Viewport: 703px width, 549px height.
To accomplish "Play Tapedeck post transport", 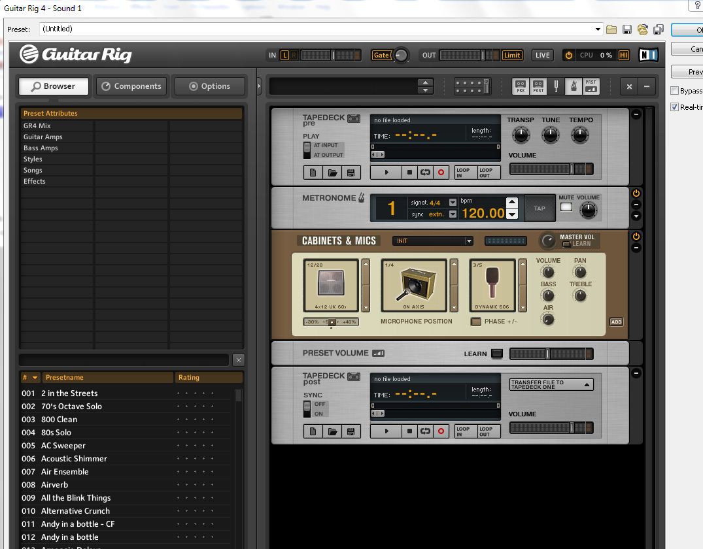I will pyautogui.click(x=386, y=431).
